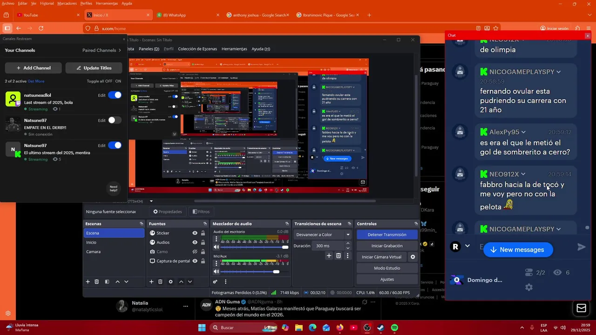Screen dimensions: 596x335
Task: Add a new scene with the plus icon in Escenas
Action: click(x=88, y=281)
